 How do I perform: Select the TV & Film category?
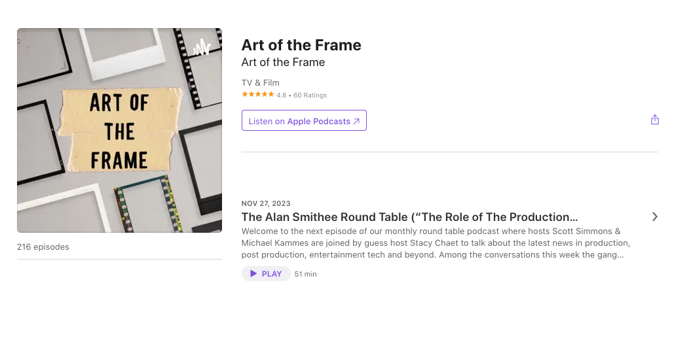click(260, 82)
